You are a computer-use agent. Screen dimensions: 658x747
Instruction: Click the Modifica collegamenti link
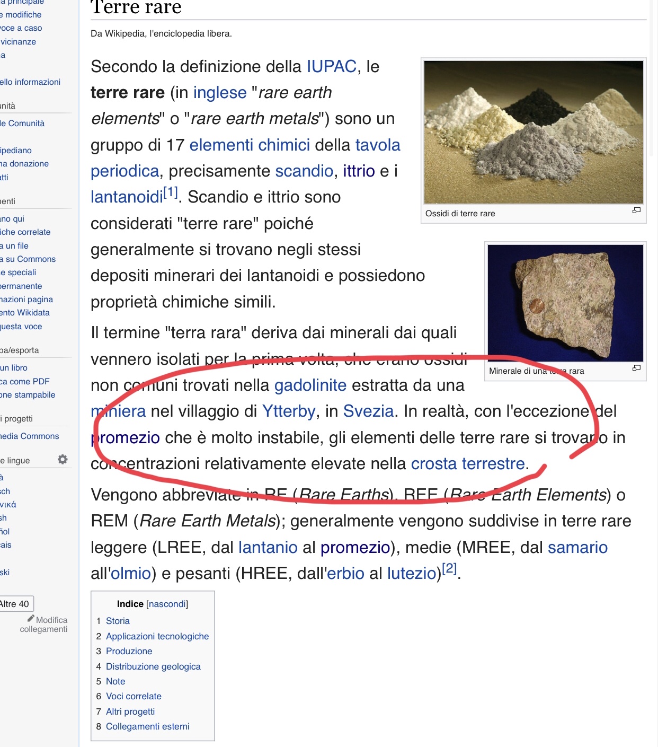point(44,625)
